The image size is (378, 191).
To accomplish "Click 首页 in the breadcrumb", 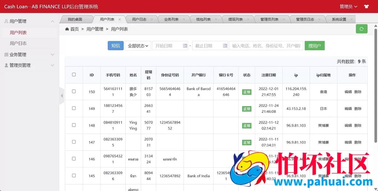I will pos(75,29).
